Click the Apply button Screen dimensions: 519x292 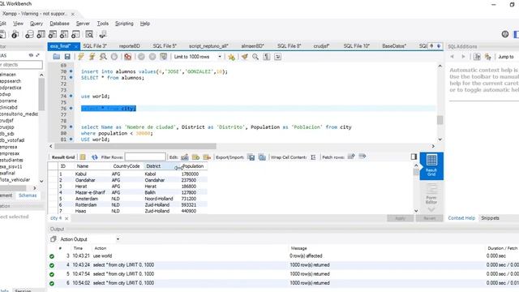[x=400, y=218]
